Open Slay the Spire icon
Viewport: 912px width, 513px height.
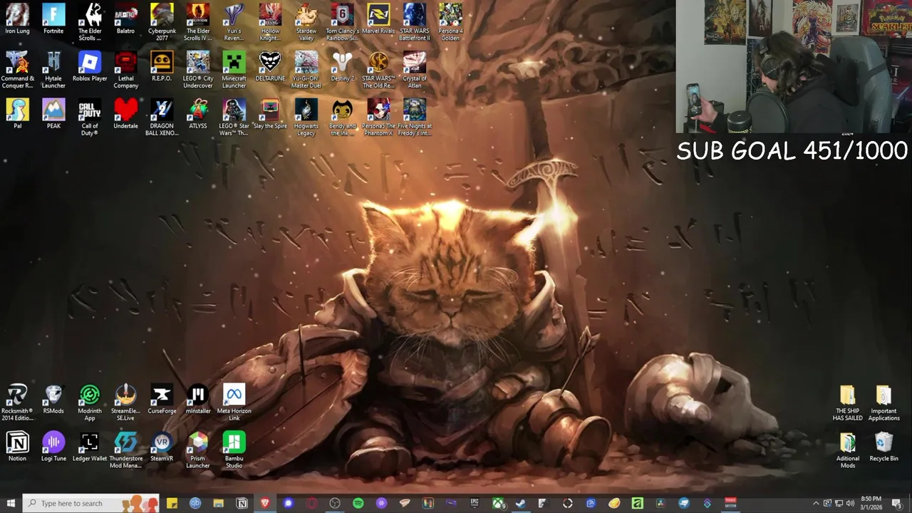(270, 114)
